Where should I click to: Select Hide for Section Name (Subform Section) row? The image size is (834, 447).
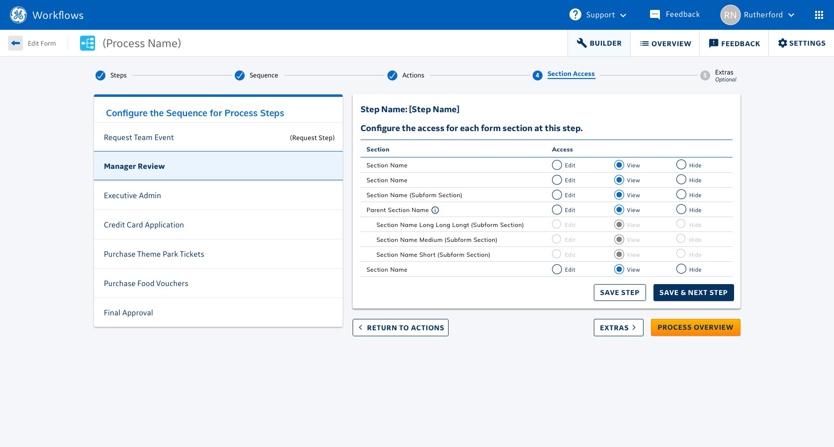point(681,195)
